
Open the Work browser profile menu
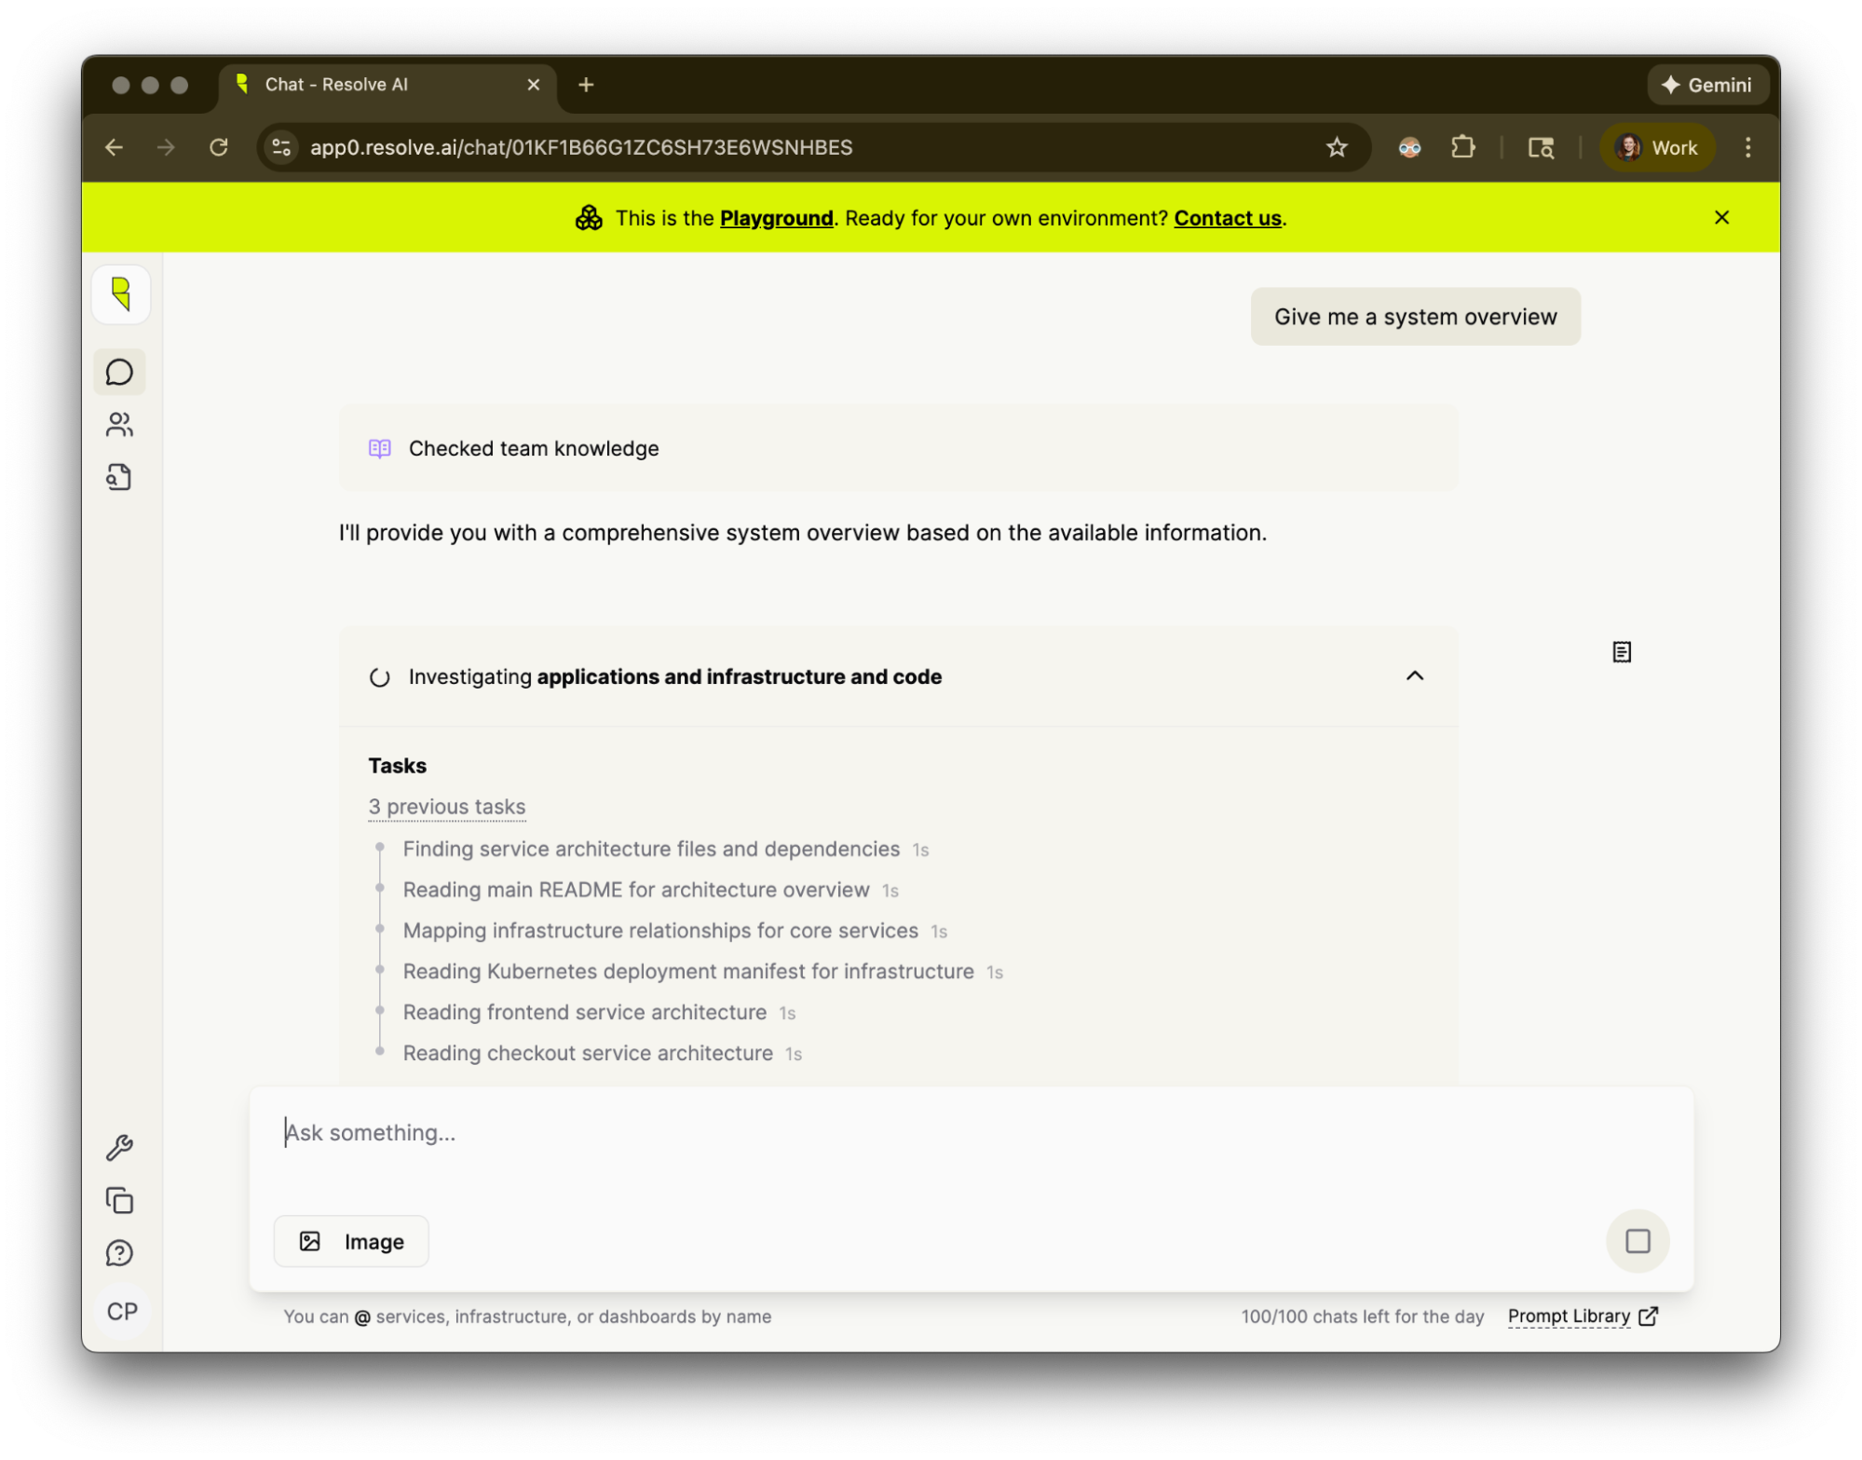click(x=1658, y=147)
